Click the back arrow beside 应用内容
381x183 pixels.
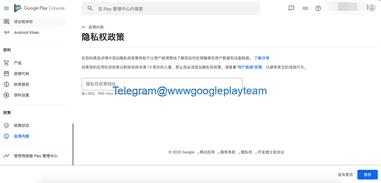click(84, 27)
